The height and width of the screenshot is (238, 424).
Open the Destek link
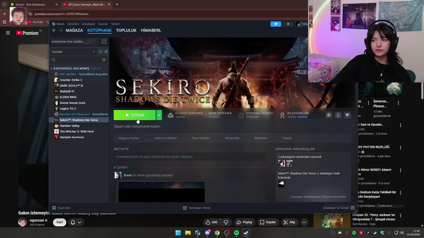pyautogui.click(x=287, y=138)
